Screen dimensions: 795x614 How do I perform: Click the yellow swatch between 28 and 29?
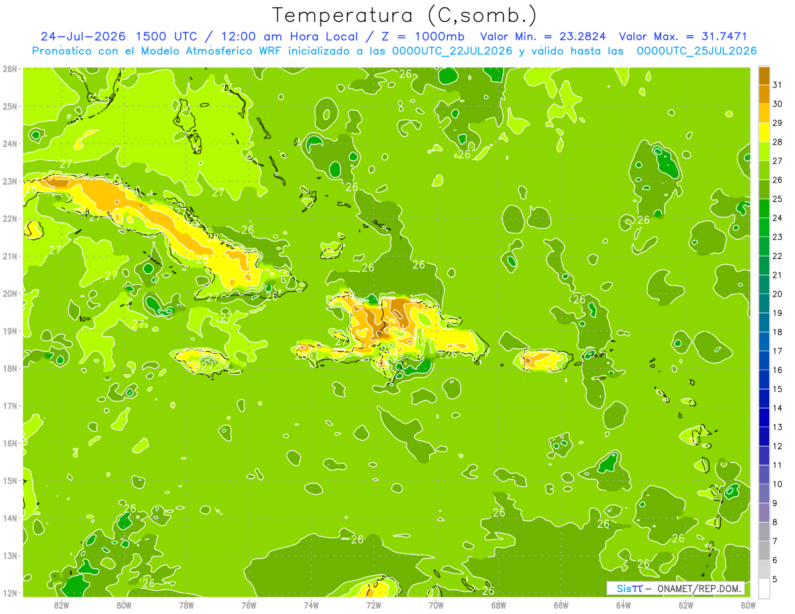click(x=764, y=133)
